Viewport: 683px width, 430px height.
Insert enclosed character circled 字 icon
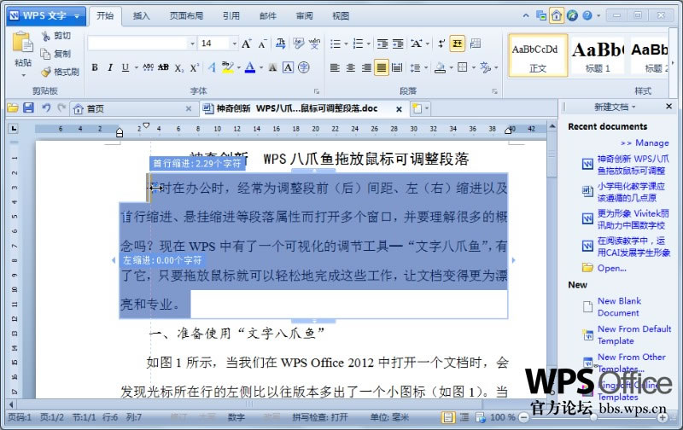pyautogui.click(x=304, y=67)
